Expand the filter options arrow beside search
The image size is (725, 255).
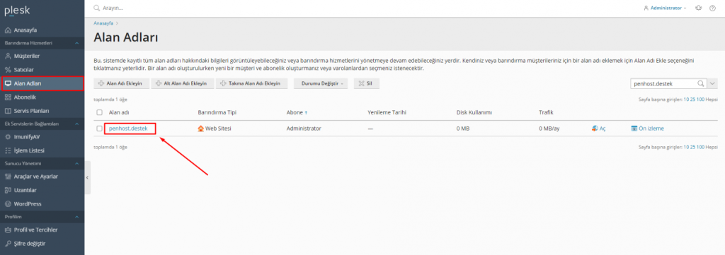[712, 83]
